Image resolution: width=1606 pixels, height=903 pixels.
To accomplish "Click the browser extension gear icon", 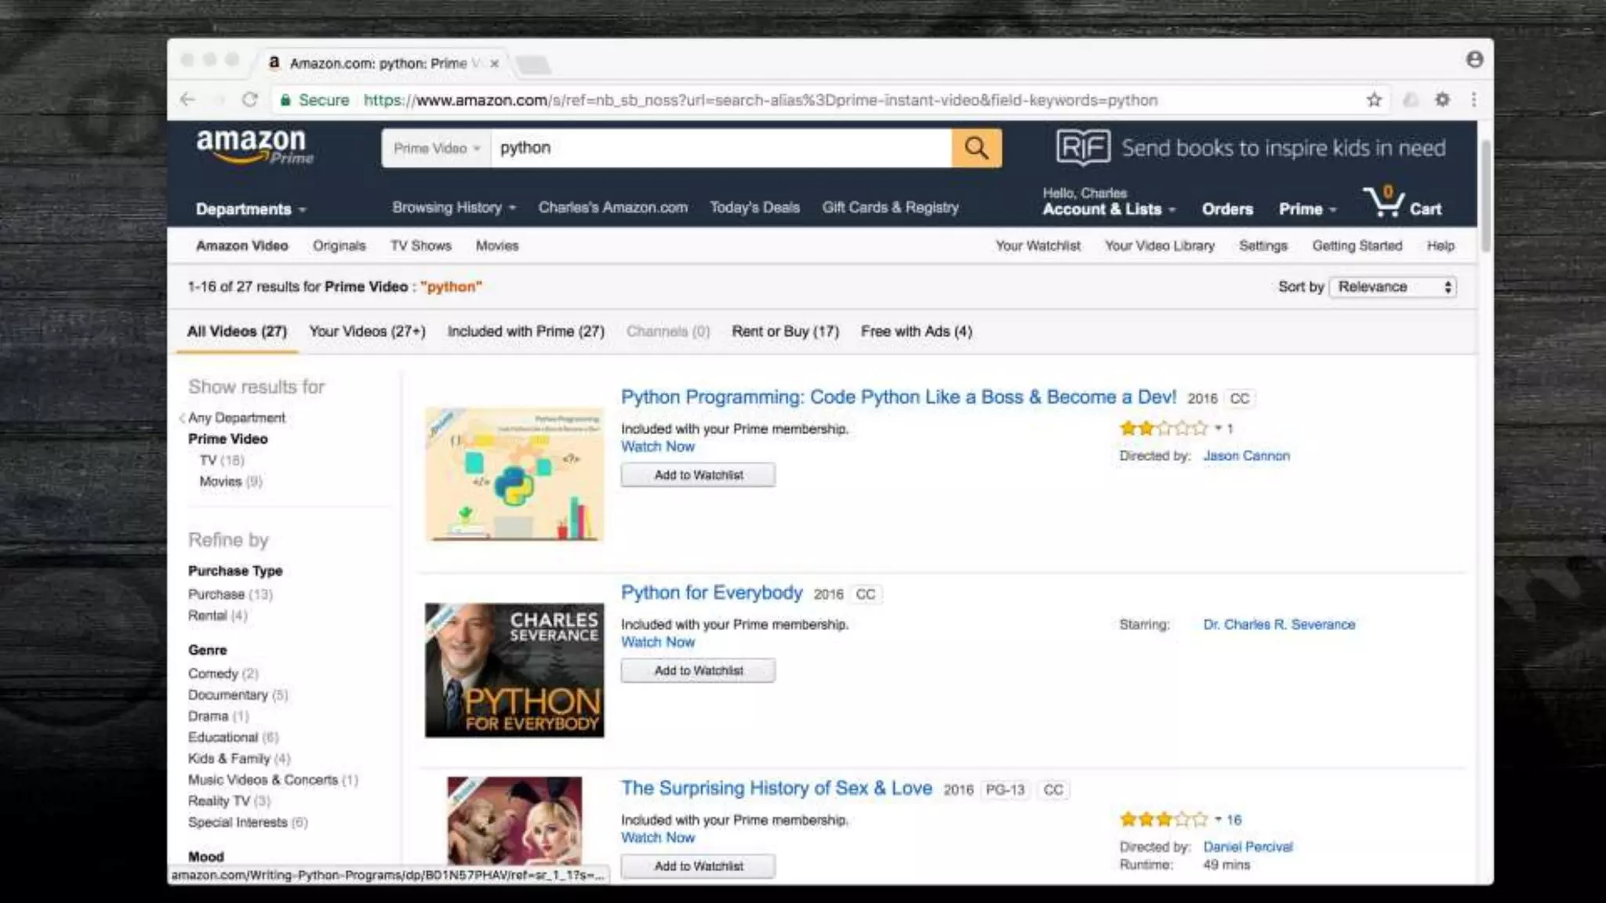I will (x=1442, y=100).
